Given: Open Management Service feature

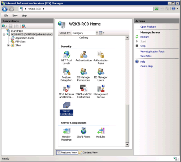Looking at the screenshot, I should [101, 91].
